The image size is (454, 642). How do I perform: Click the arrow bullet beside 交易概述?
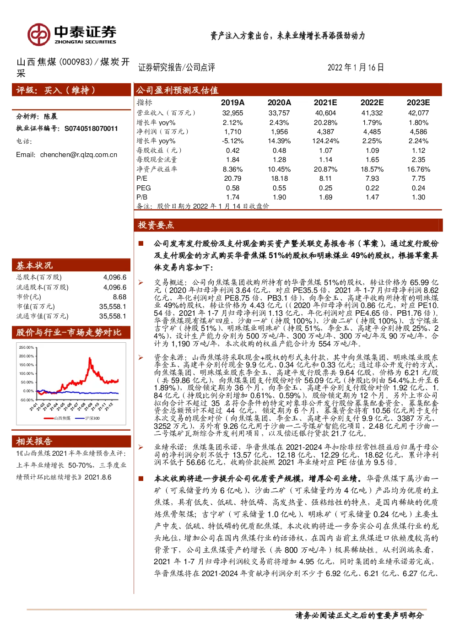pos(141,283)
